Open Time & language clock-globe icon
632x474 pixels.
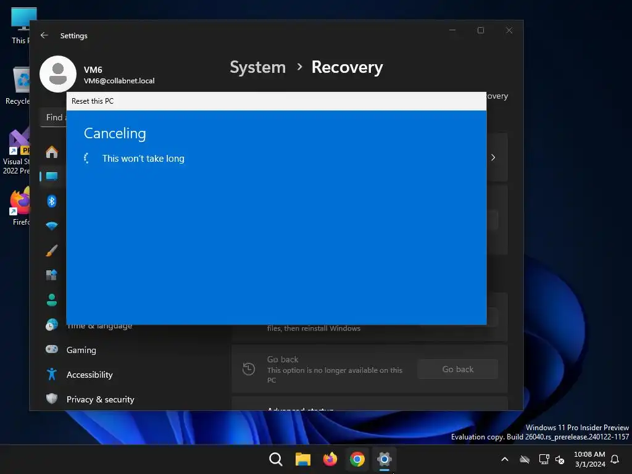coord(52,325)
